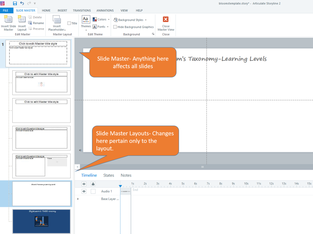The image size is (313, 234).
Task: Open the FILE menu
Action: point(6,10)
